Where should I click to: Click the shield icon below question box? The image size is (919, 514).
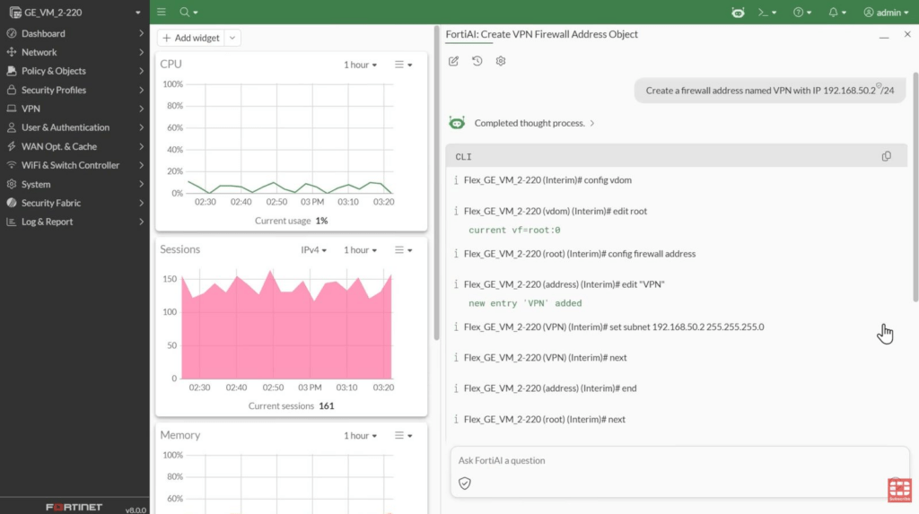click(465, 484)
